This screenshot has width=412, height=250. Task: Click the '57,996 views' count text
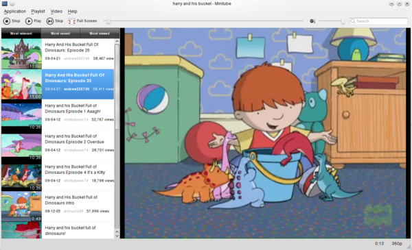[x=98, y=211]
